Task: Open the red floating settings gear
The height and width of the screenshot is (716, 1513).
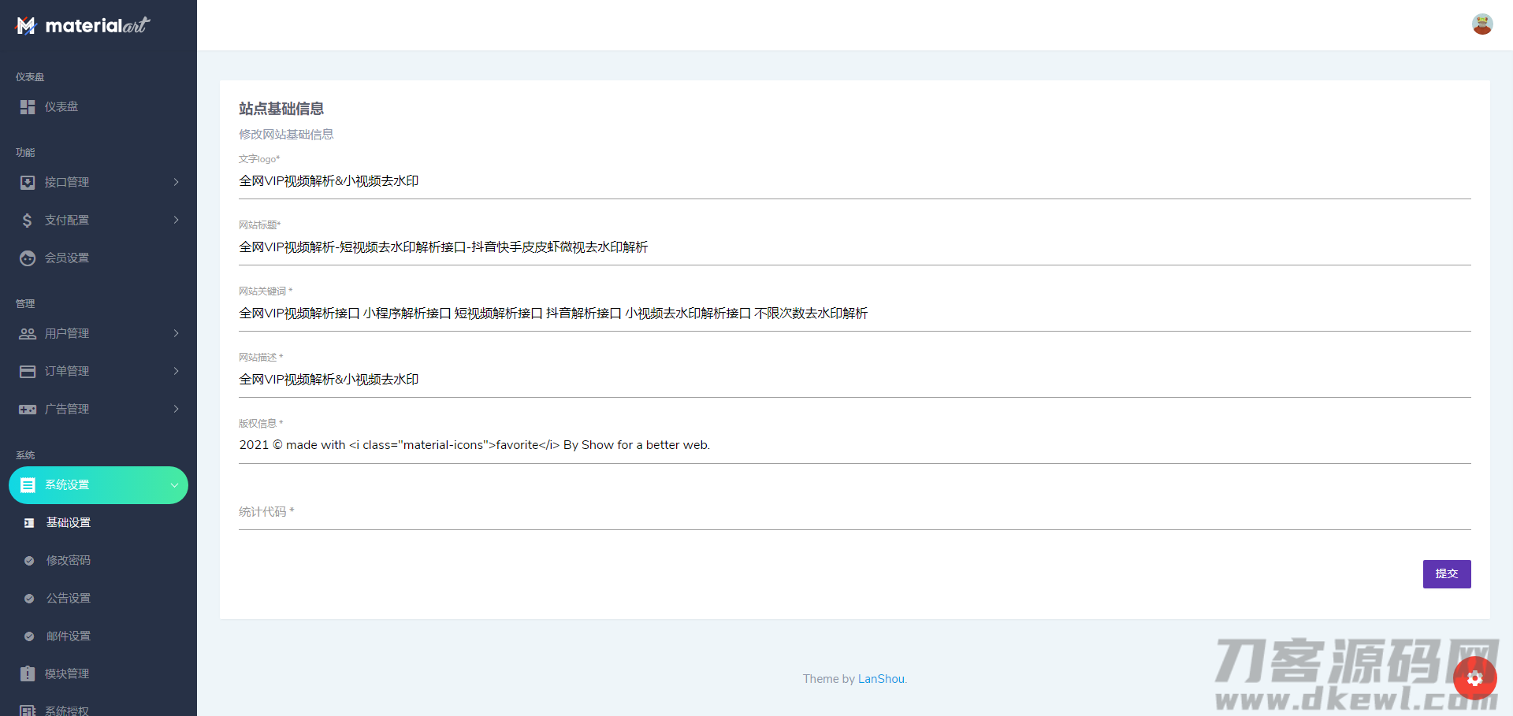Action: pyautogui.click(x=1474, y=678)
